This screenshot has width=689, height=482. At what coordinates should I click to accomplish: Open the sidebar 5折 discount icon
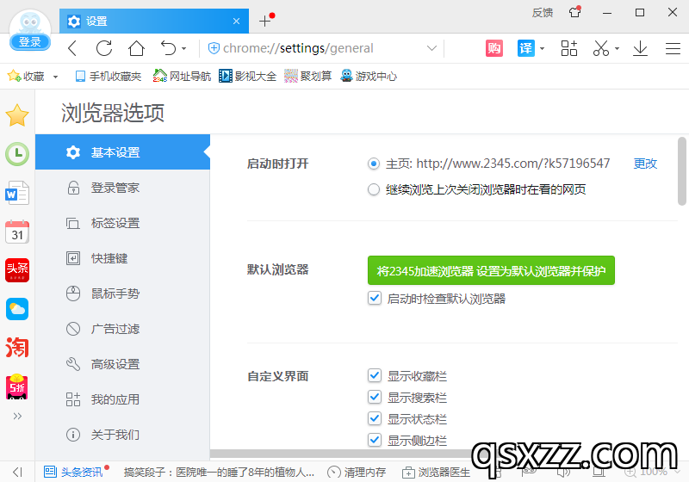(x=17, y=386)
